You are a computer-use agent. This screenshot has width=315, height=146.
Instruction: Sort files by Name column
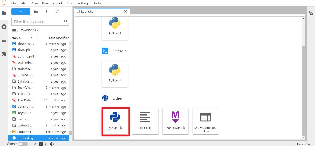tap(16, 38)
